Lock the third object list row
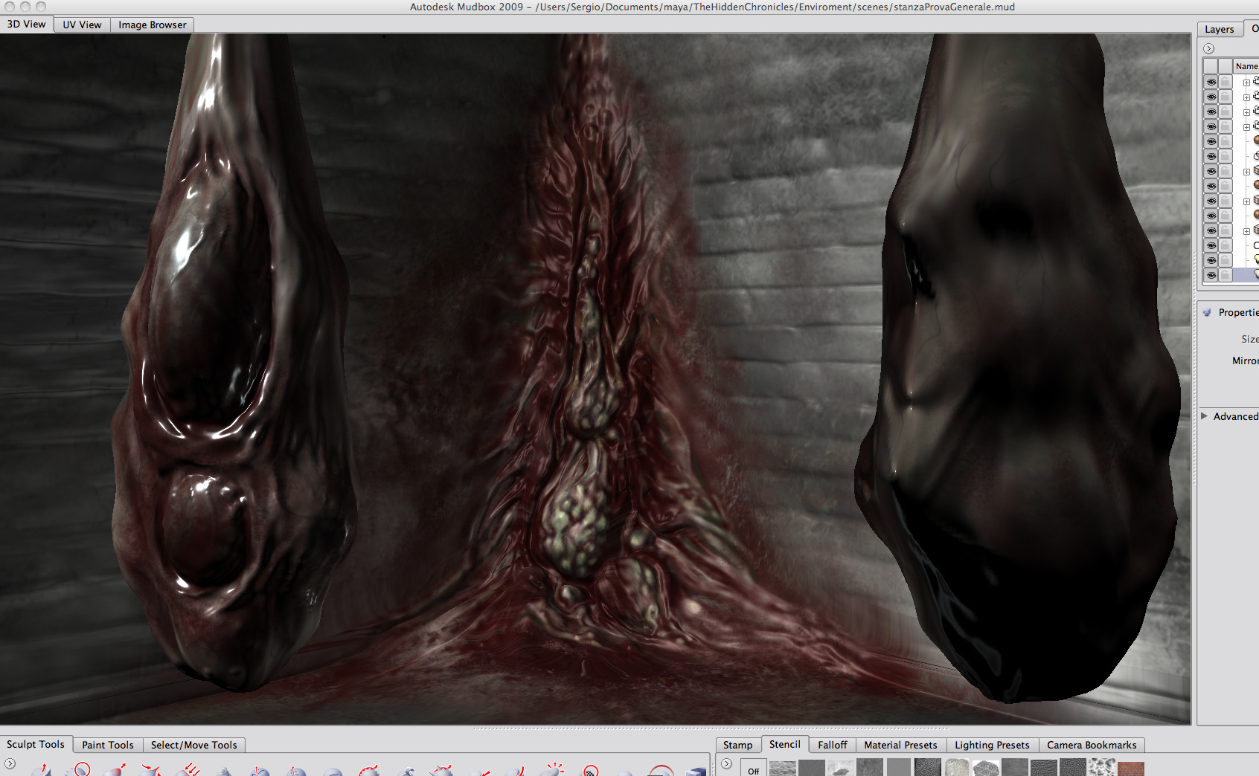 click(x=1226, y=111)
